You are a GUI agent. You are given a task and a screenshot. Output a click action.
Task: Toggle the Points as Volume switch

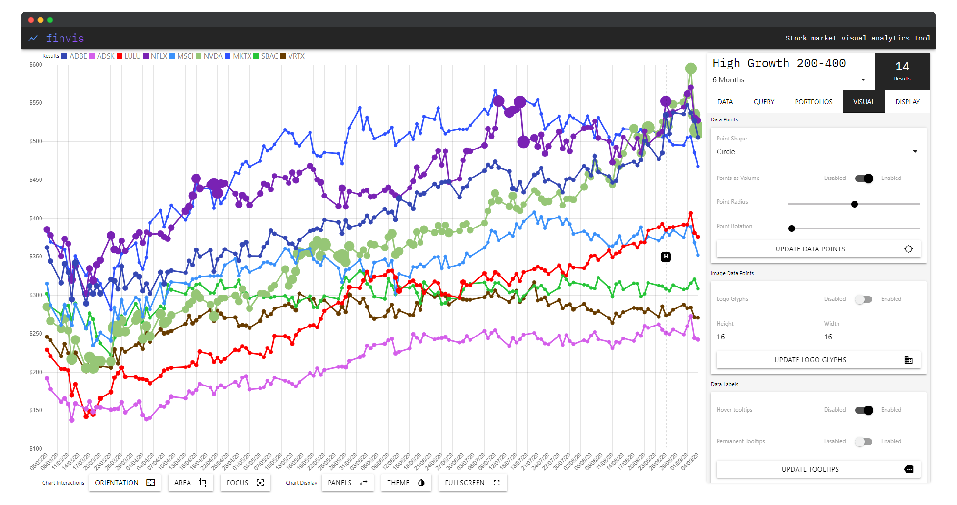864,178
